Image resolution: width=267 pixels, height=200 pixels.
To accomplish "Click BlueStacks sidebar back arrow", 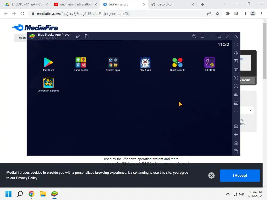I will [236, 135].
